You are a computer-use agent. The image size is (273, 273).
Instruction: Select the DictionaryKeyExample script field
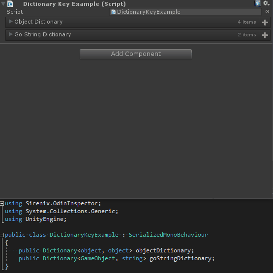pos(185,12)
